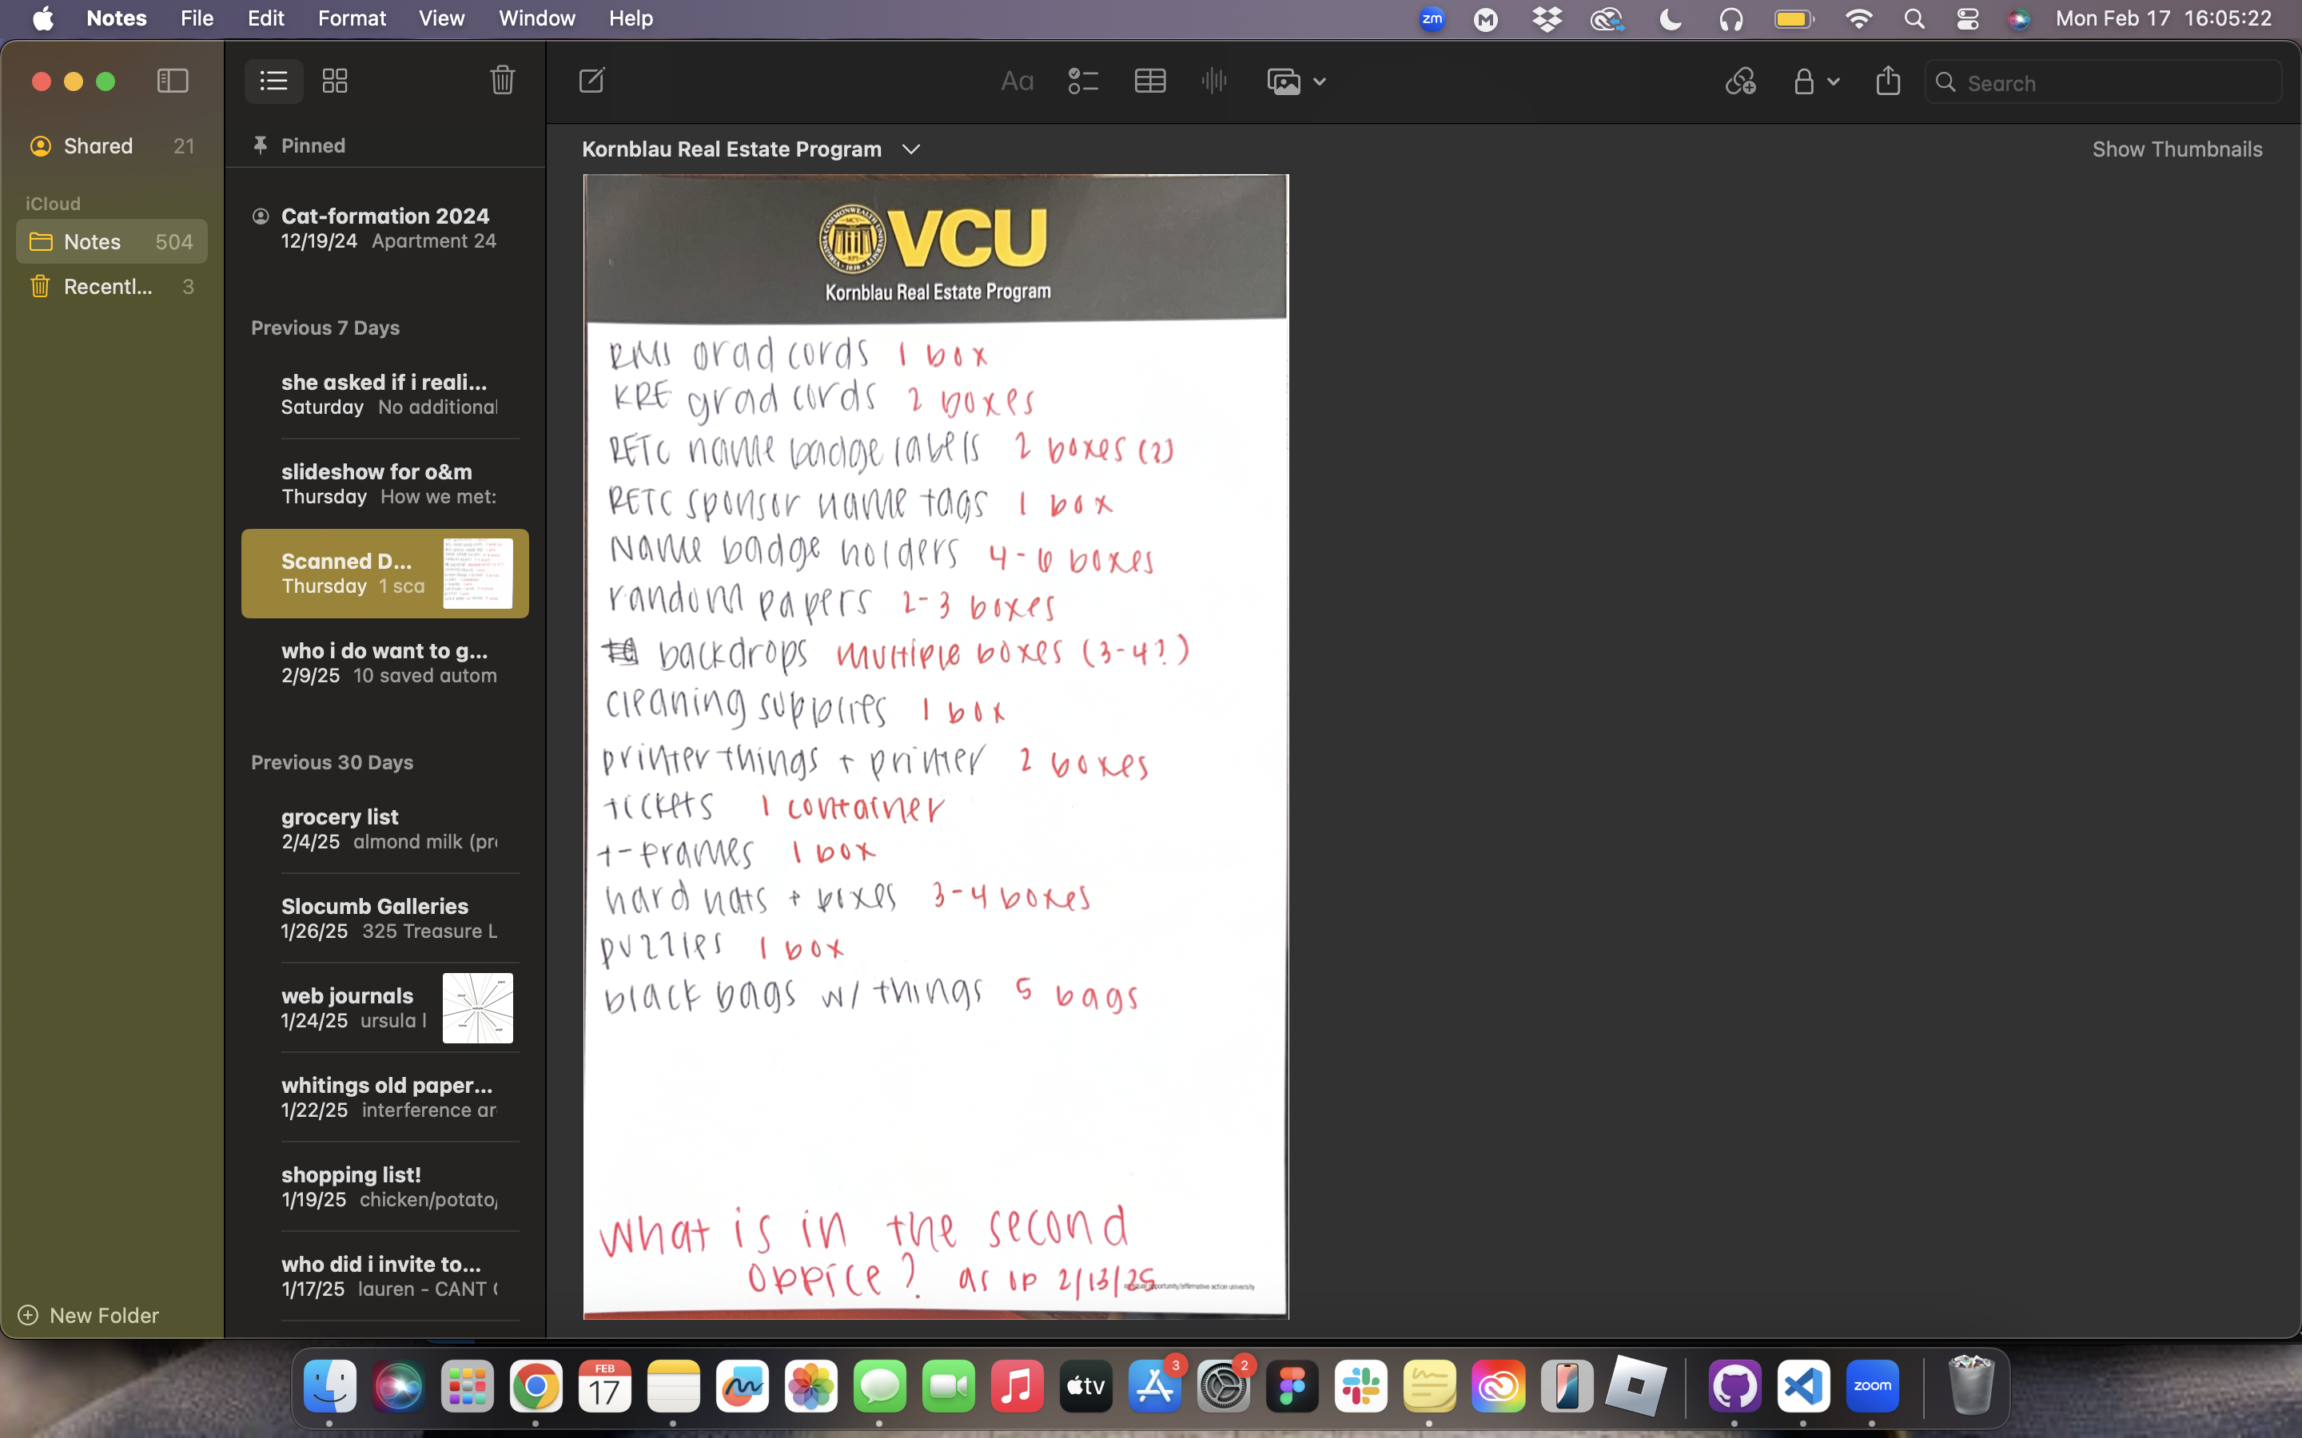Open the text format Aa tool
This screenshot has width=2302, height=1438.
(x=1016, y=81)
